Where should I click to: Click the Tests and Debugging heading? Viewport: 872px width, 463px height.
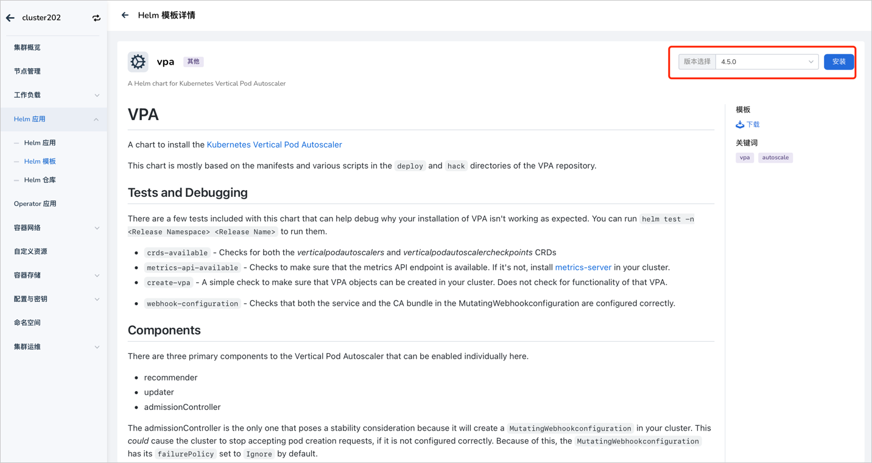[188, 193]
